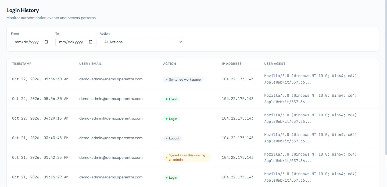Screen dimensions: 387x187
Task: Click the Timestamp column header
Action: [22, 64]
